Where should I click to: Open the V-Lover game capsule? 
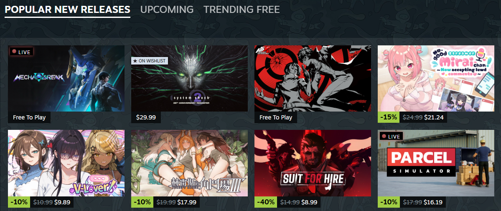(x=66, y=163)
